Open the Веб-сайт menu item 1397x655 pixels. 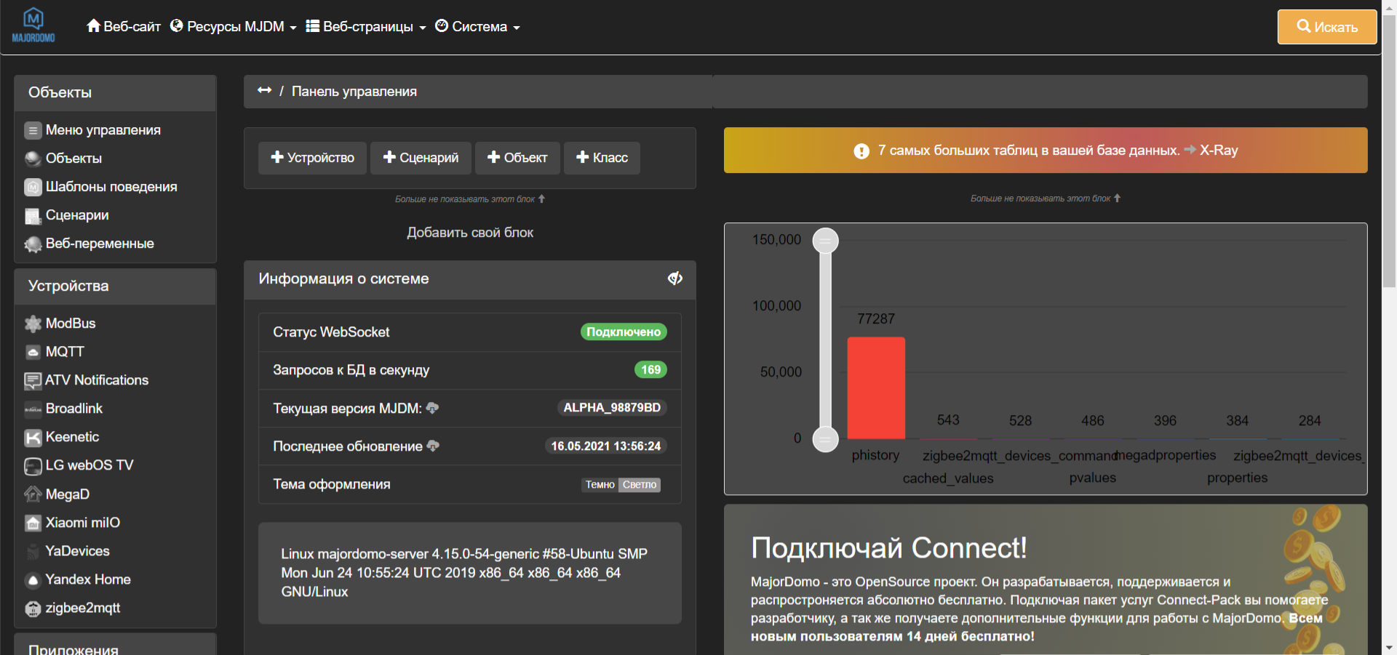coord(124,26)
